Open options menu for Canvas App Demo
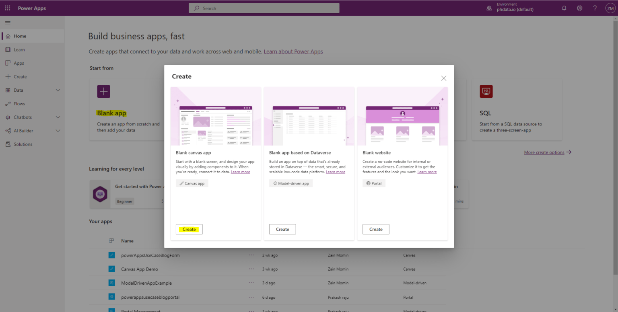 tap(251, 269)
